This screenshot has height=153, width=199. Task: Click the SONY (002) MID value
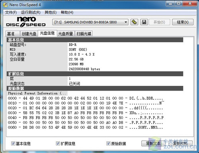point(78,50)
